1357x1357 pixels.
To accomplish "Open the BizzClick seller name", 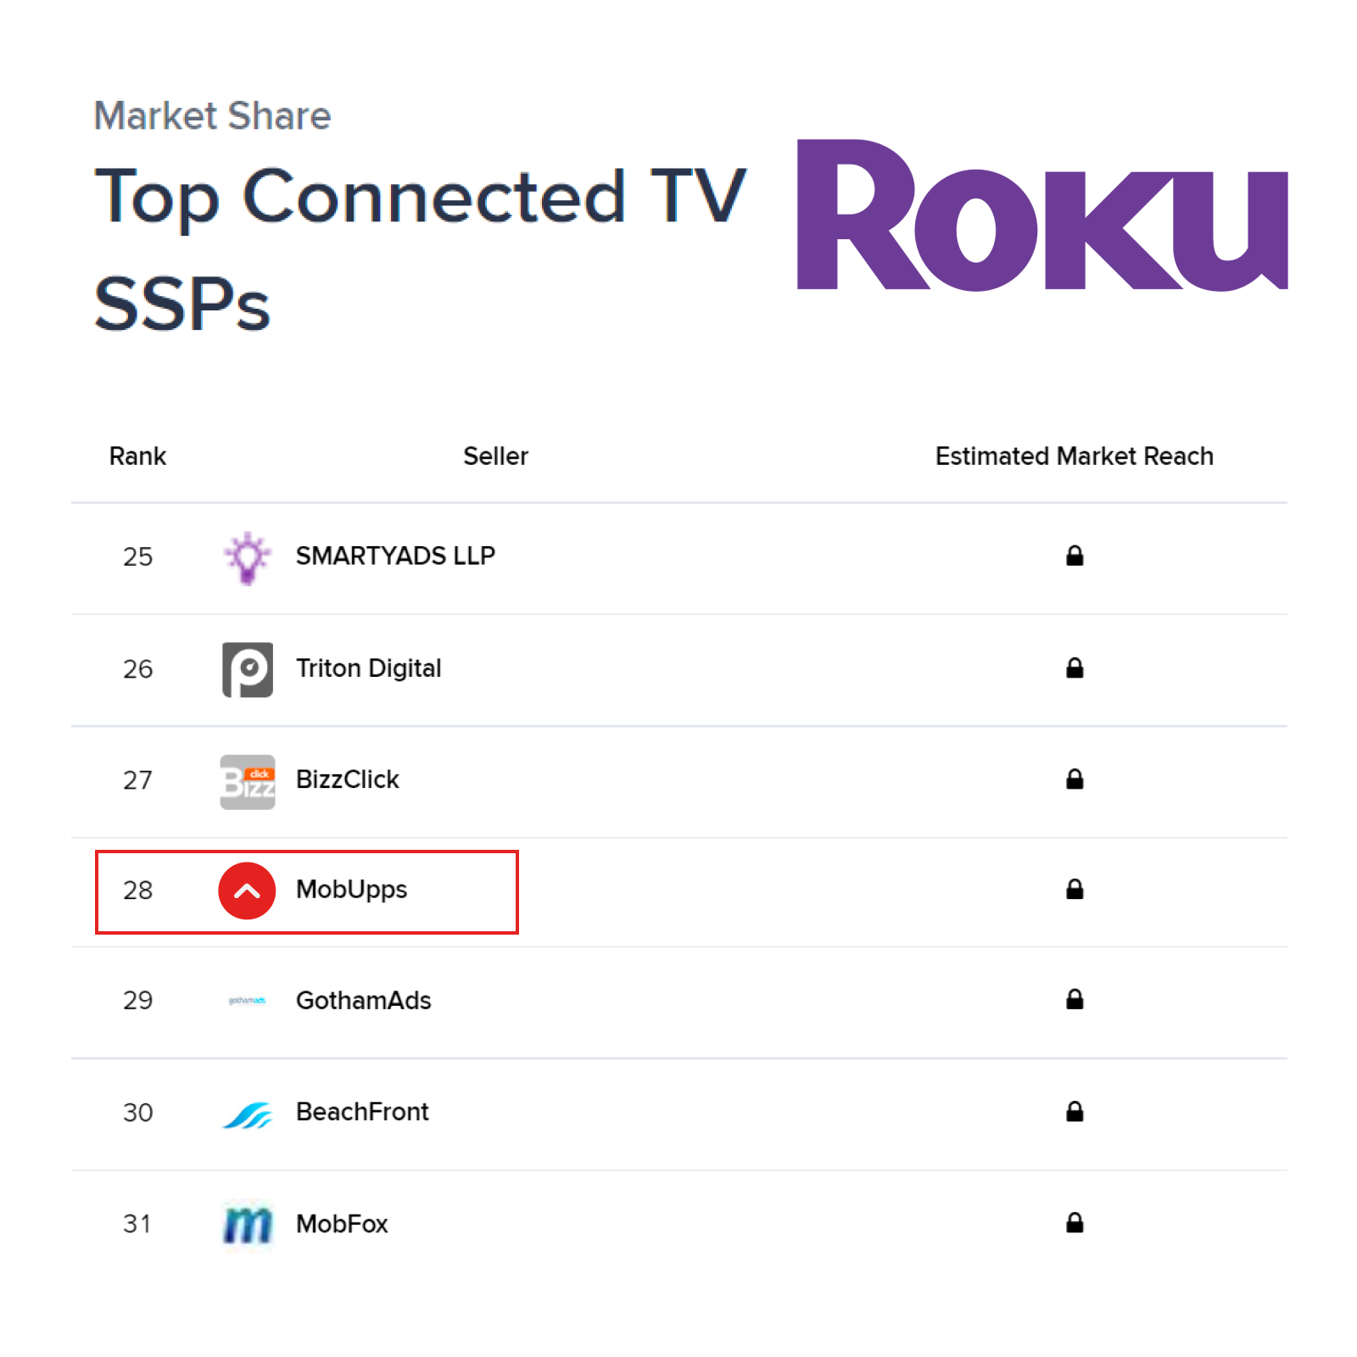I will 347,779.
